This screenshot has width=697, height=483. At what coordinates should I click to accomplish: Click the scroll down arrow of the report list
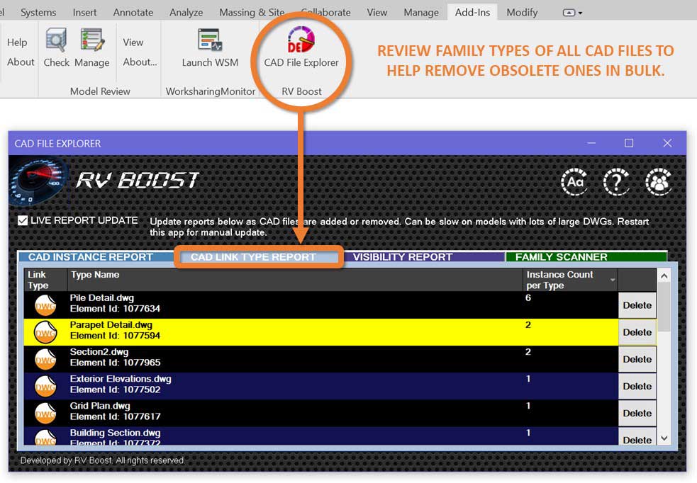[x=664, y=438]
